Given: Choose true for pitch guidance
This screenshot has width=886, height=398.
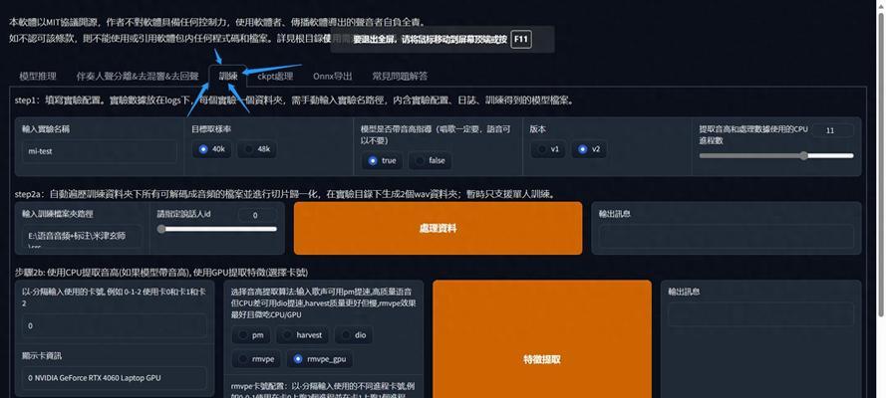Looking at the screenshot, I should pyautogui.click(x=382, y=160).
